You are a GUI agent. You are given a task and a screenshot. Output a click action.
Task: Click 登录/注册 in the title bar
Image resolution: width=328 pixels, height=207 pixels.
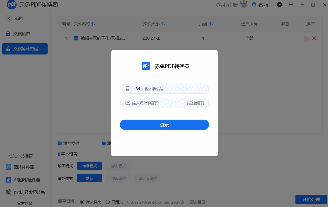coord(227,5)
